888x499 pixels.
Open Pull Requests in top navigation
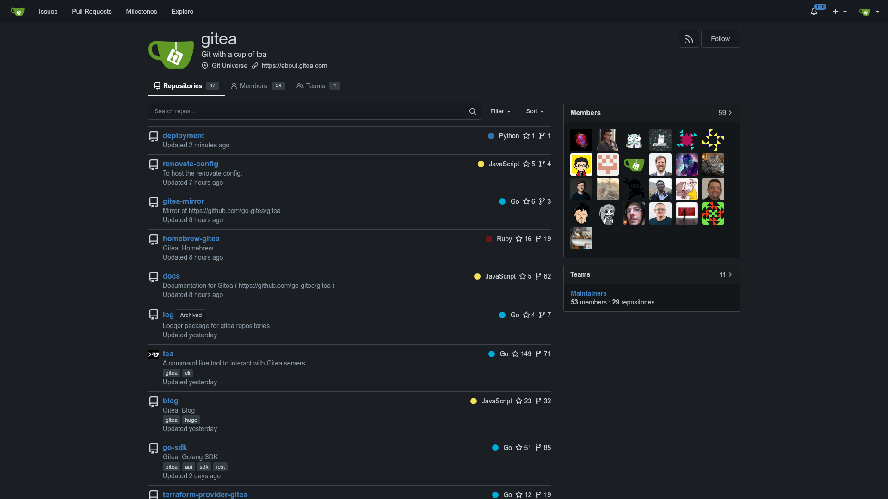pyautogui.click(x=92, y=12)
